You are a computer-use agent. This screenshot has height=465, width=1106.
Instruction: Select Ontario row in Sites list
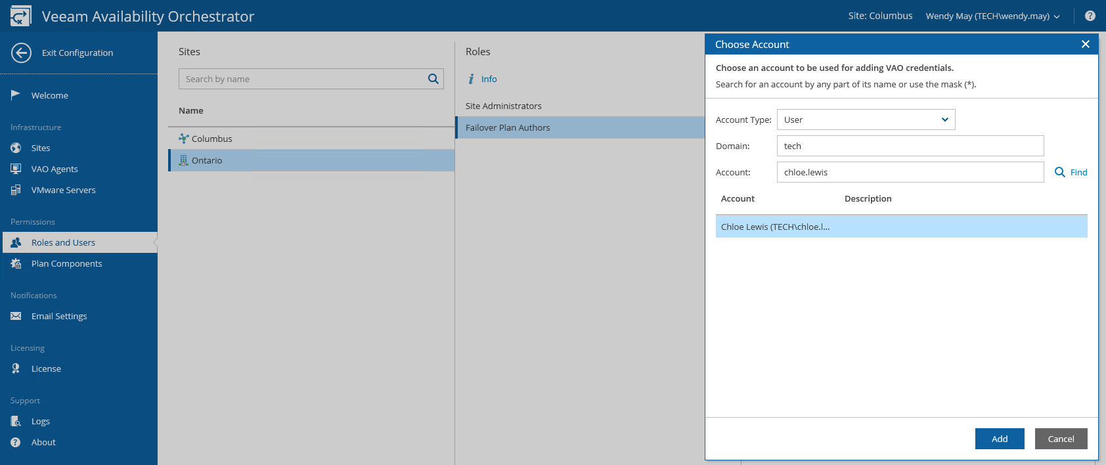pyautogui.click(x=311, y=160)
